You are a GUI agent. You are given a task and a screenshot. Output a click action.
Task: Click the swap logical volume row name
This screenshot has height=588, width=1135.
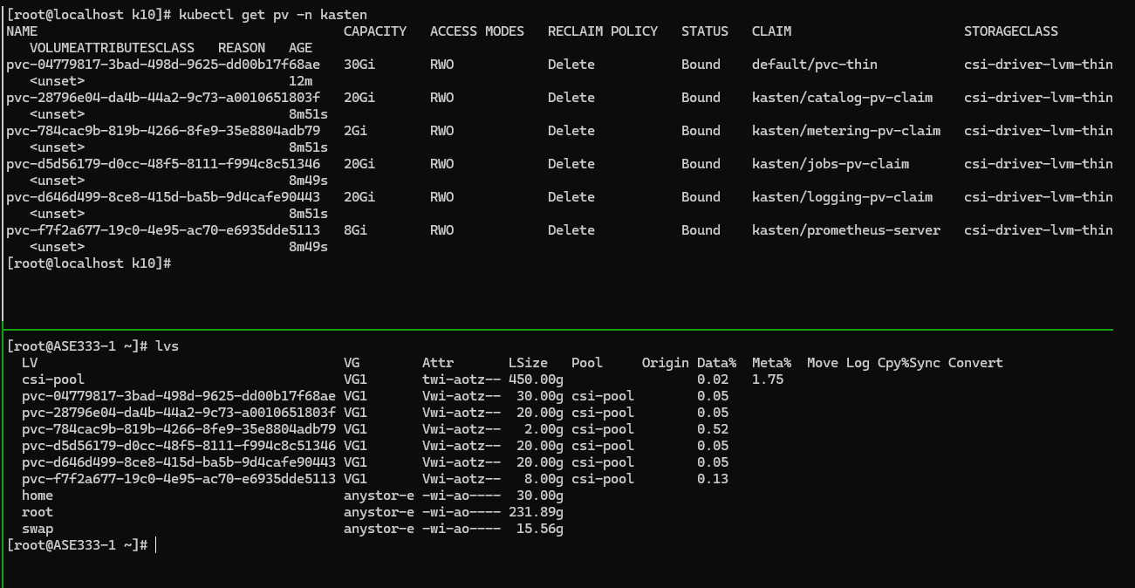pyautogui.click(x=38, y=529)
